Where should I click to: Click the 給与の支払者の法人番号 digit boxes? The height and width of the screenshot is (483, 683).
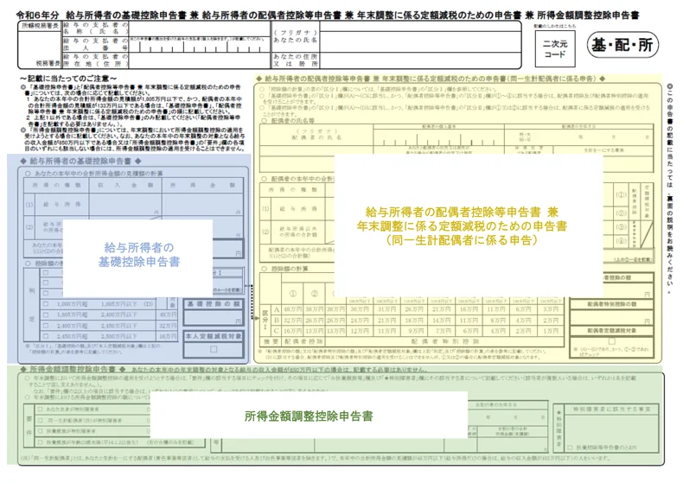point(200,45)
